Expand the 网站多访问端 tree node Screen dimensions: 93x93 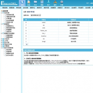click(2, 44)
